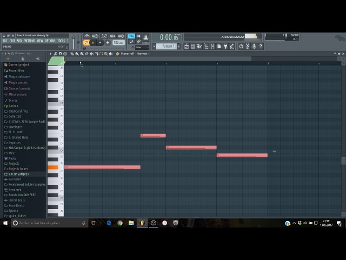Click the plus next pattern button
Image resolution: width=346 pixels, height=260 pixels.
tap(179, 46)
